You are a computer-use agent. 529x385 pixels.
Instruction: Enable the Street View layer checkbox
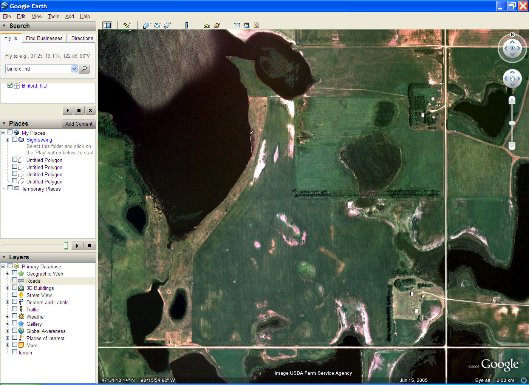pos(15,295)
